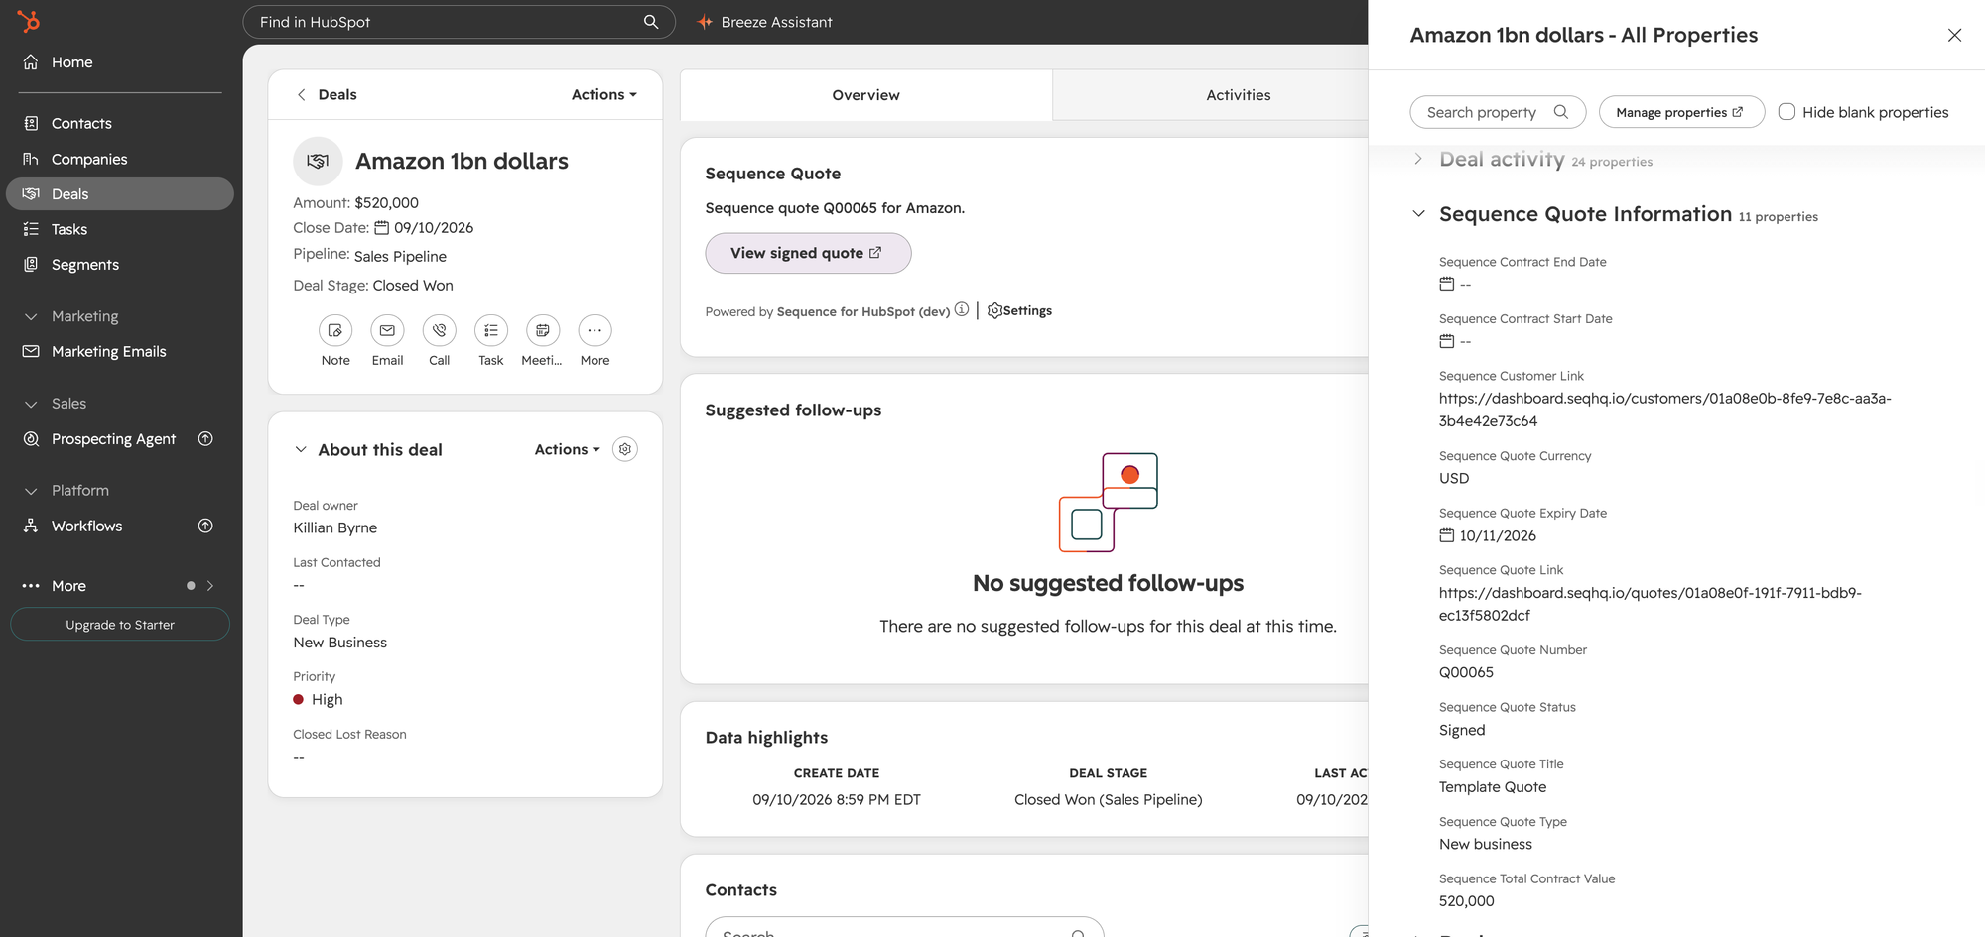Screen dimensions: 1985x937
Task: Click the magnifier icon in the top search bar
Action: click(651, 22)
